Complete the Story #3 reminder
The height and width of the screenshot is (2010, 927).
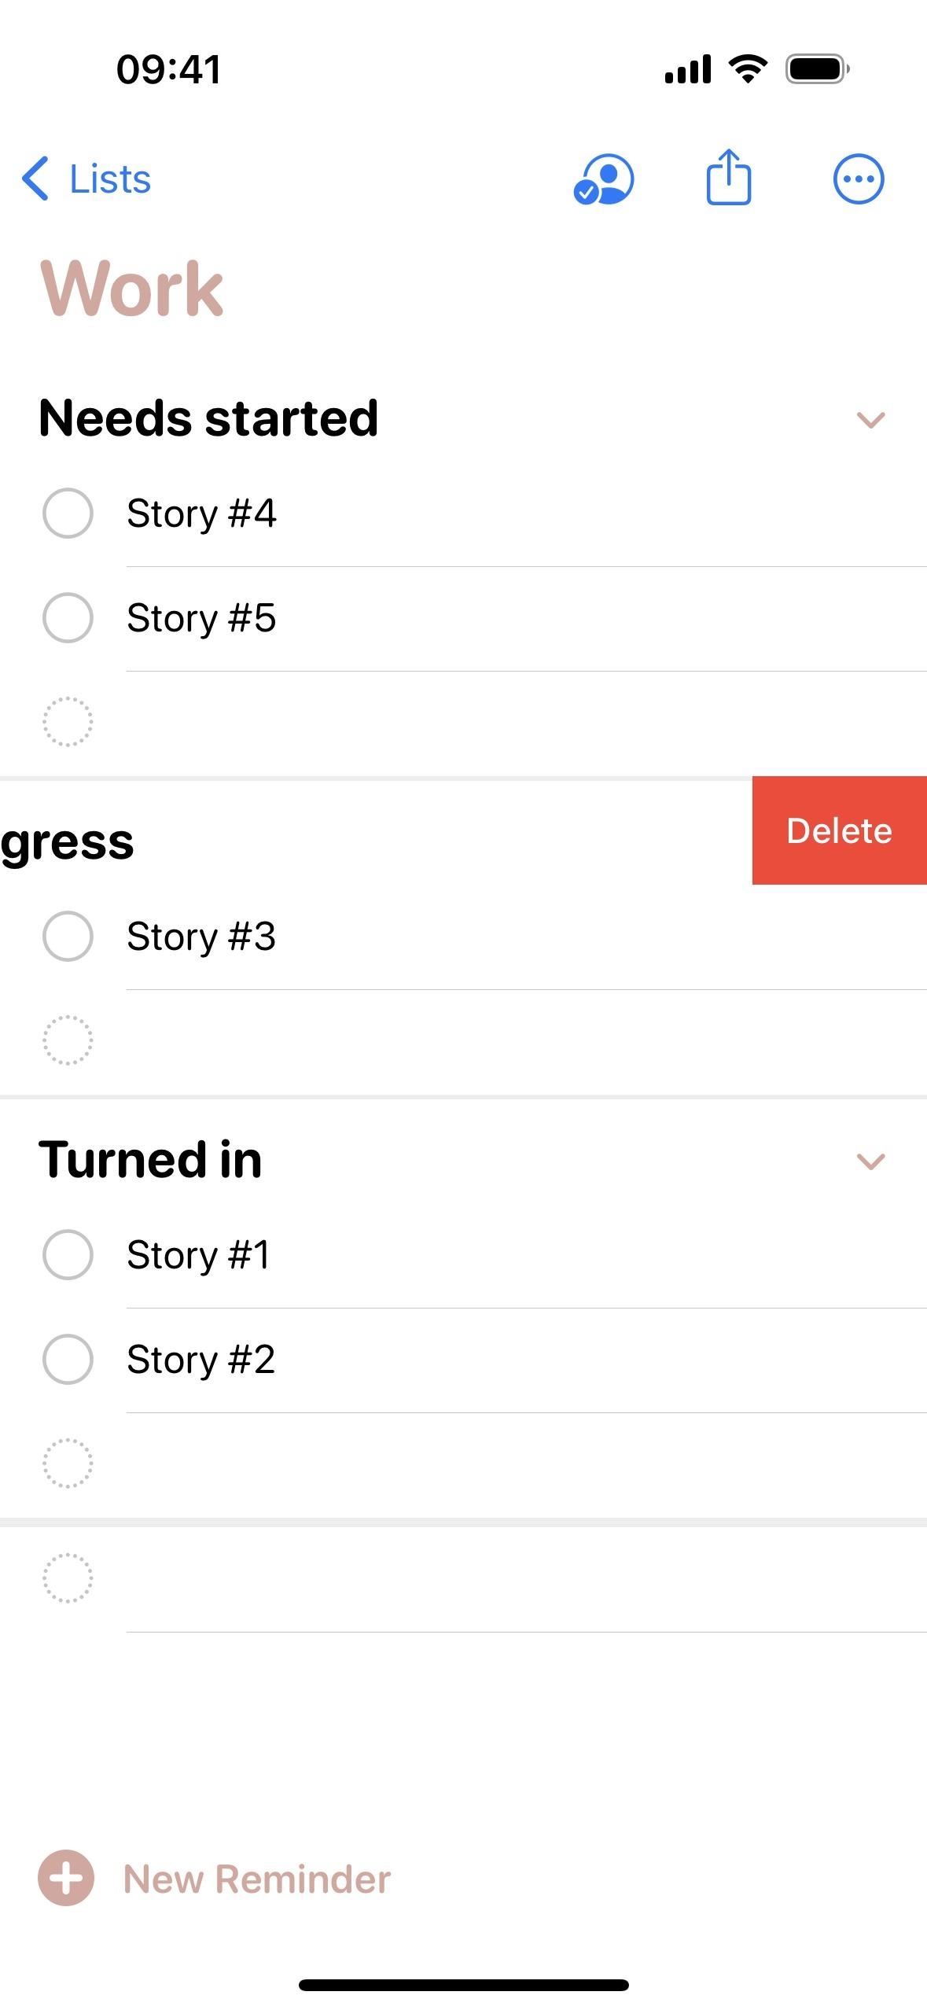tap(68, 937)
